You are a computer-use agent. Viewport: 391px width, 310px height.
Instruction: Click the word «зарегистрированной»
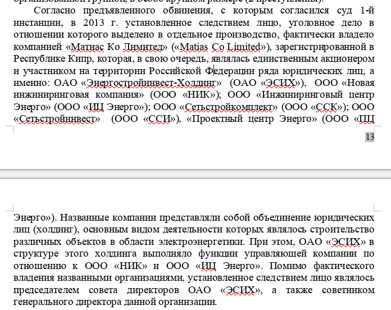pyautogui.click(x=320, y=47)
